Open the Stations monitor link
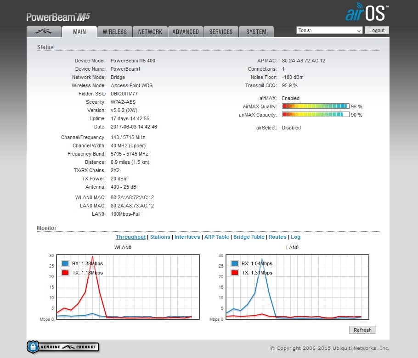 (160, 237)
